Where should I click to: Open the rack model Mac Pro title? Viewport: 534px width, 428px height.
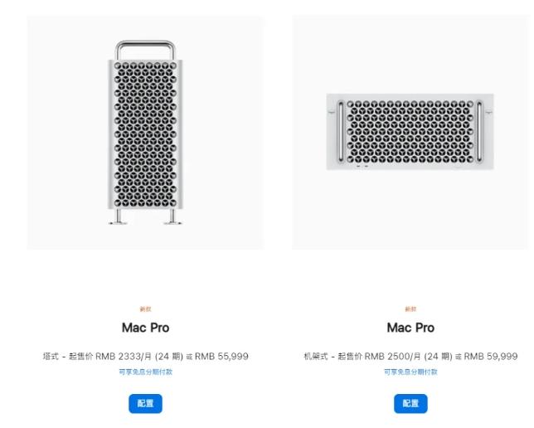(410, 328)
